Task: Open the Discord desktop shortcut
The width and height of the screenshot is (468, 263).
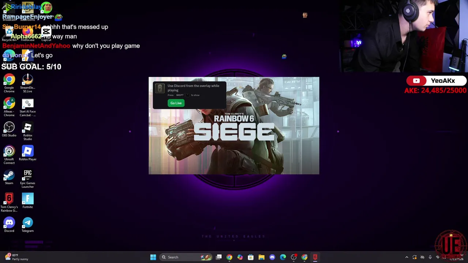Action: tap(9, 225)
